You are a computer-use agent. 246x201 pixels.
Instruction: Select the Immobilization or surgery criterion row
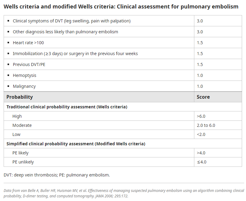coord(75,54)
